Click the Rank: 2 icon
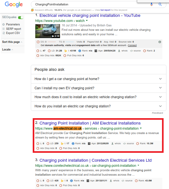169x189 pixels. click(x=145, y=51)
